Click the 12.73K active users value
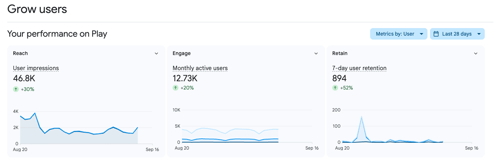 (185, 78)
